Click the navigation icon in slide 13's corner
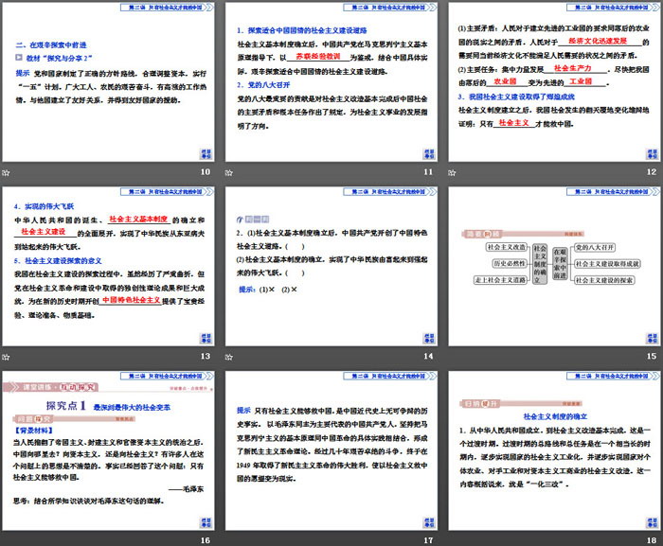663x546 pixels. point(206,338)
